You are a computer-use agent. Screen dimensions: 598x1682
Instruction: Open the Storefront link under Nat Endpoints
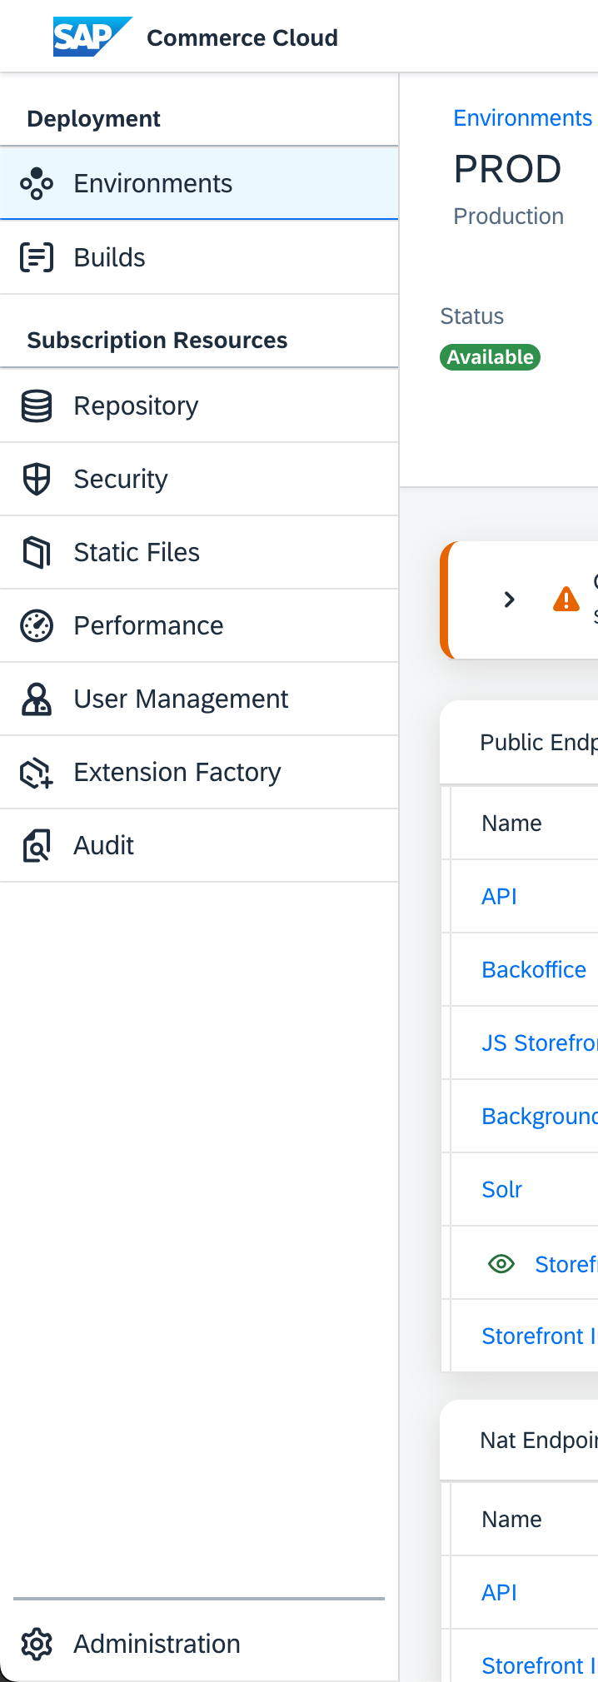(x=539, y=1665)
